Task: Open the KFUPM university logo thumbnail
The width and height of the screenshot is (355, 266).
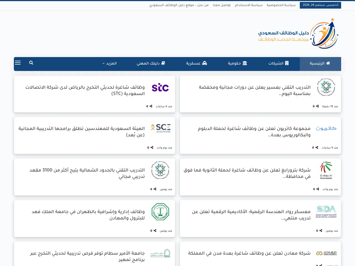Action: tap(160, 212)
